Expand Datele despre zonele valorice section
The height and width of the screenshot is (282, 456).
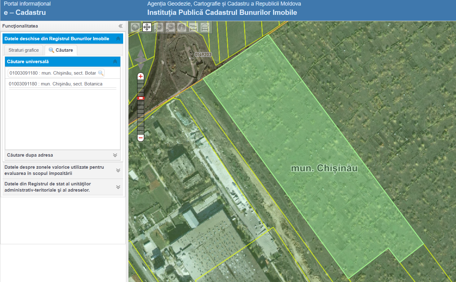[x=118, y=170]
